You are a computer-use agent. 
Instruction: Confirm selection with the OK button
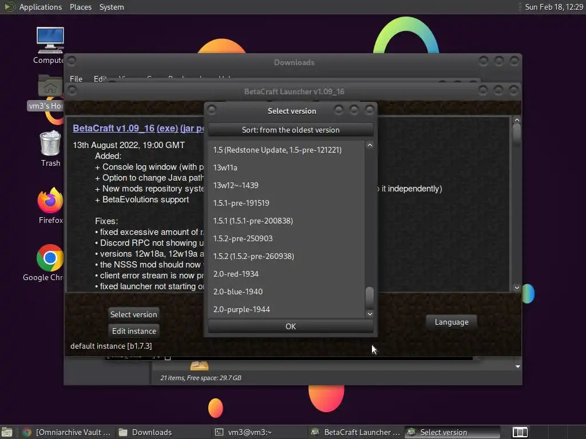click(290, 326)
